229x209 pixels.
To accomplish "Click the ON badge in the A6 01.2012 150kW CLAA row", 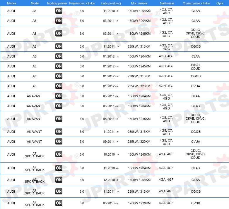I will (59, 56).
